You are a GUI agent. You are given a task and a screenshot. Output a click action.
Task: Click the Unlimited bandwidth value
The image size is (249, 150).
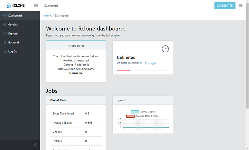click(126, 57)
